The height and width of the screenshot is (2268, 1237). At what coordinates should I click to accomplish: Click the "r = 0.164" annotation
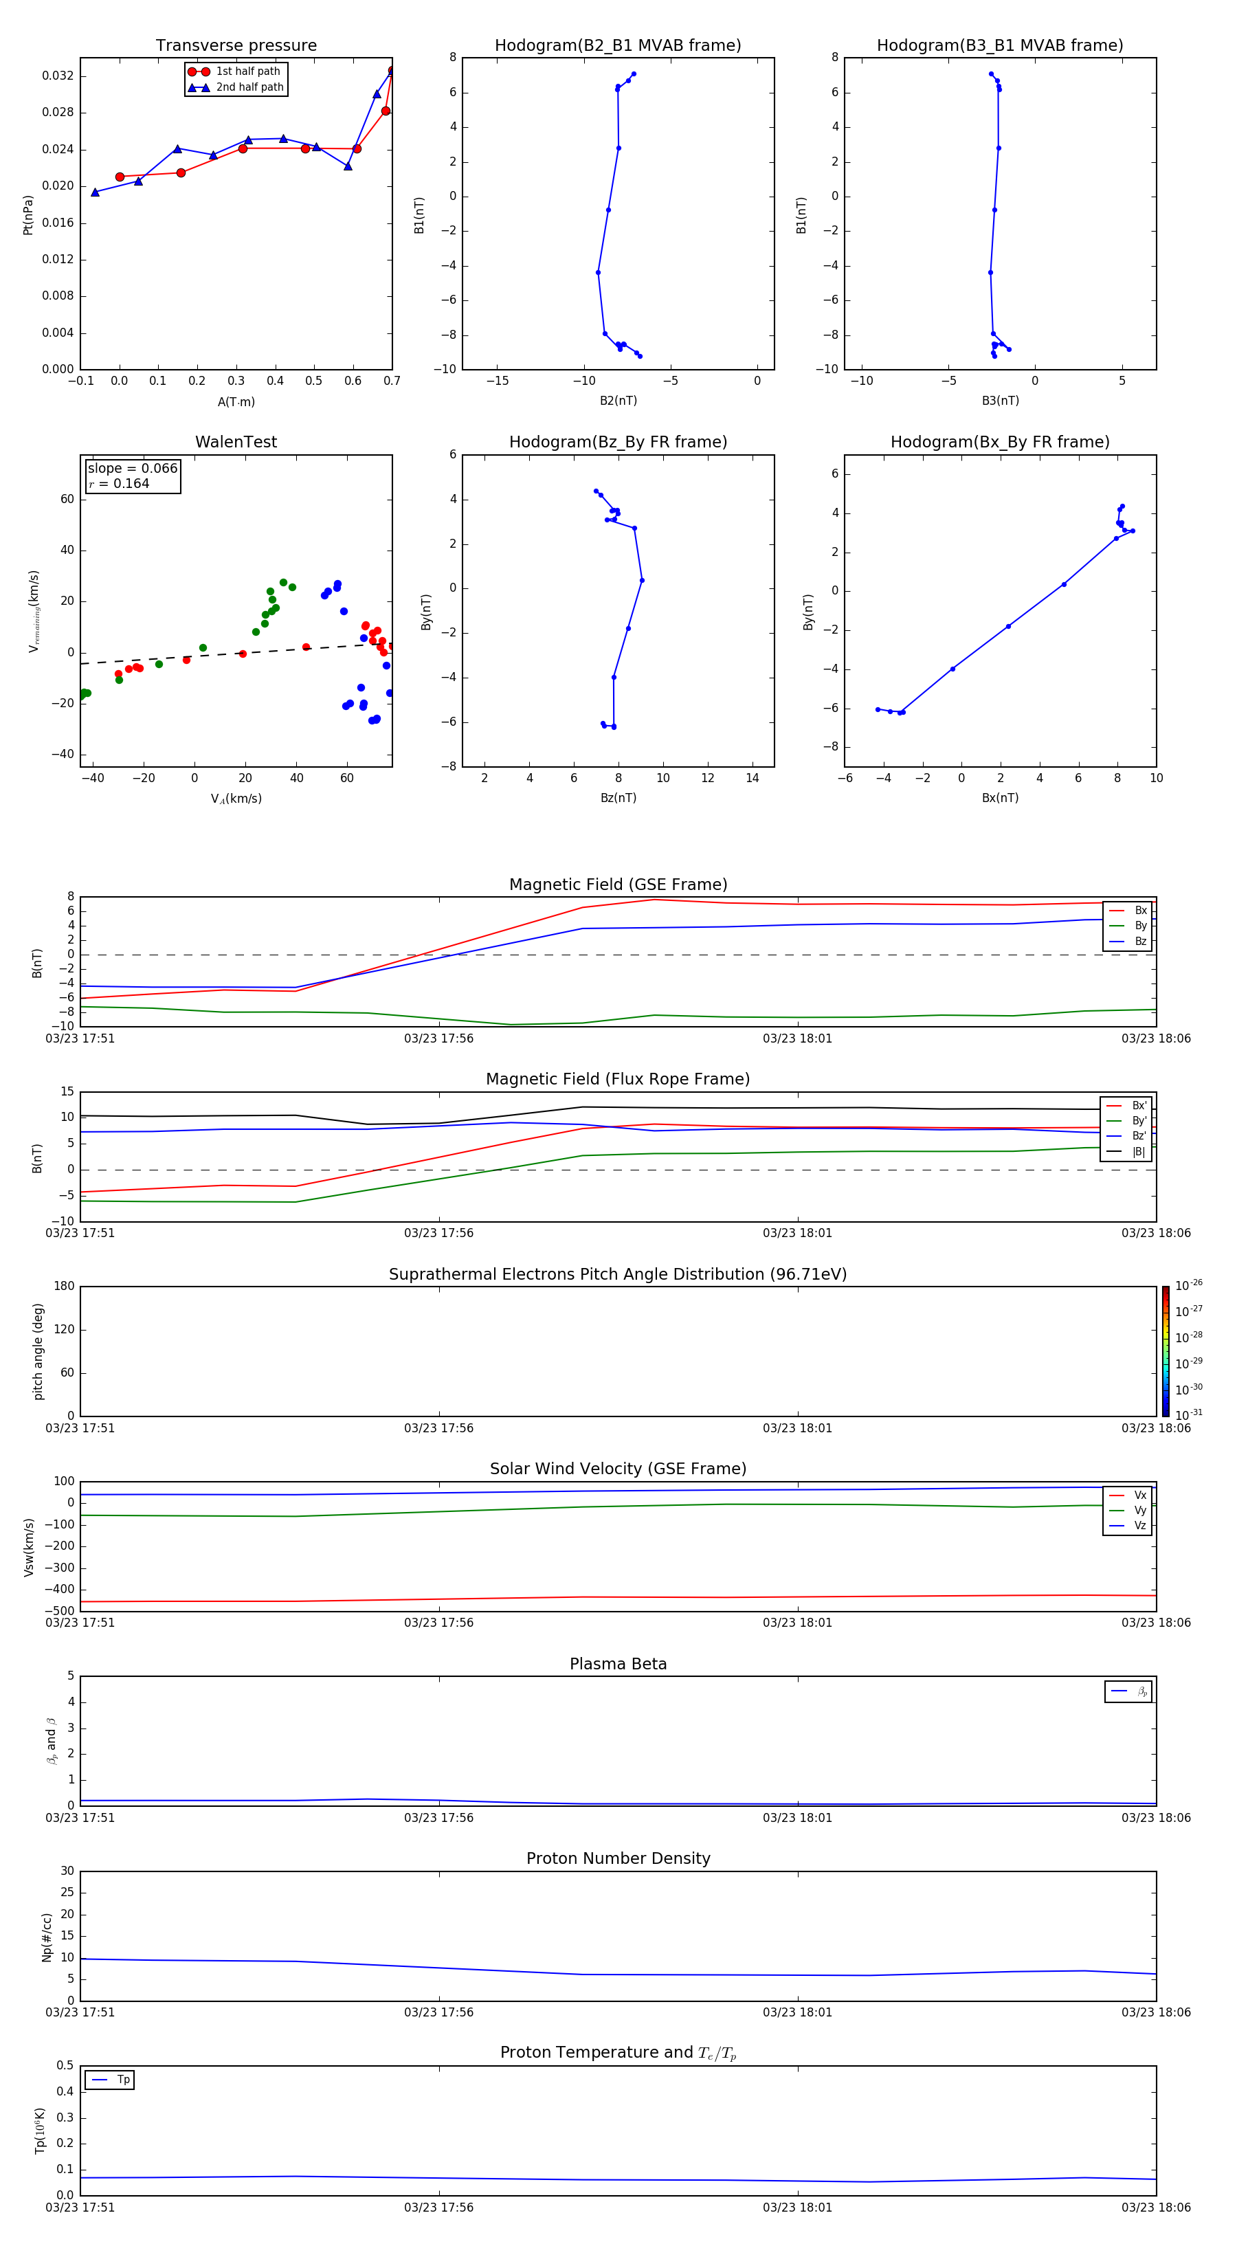[x=119, y=483]
